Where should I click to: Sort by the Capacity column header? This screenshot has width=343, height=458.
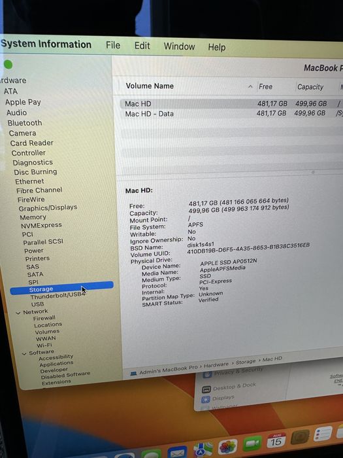tap(310, 87)
